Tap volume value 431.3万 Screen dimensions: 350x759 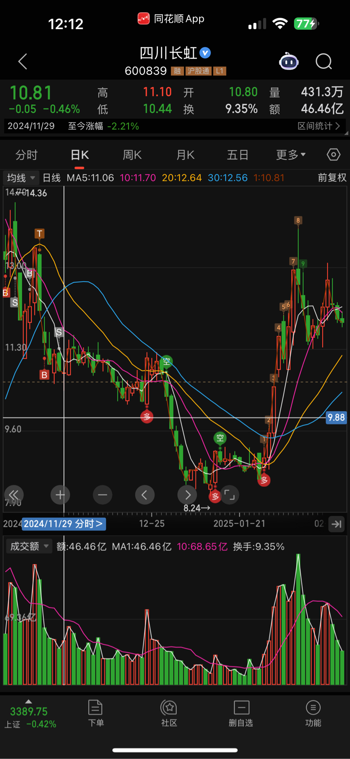click(x=322, y=92)
